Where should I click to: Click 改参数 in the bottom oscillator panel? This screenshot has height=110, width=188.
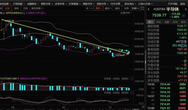(x=108, y=93)
